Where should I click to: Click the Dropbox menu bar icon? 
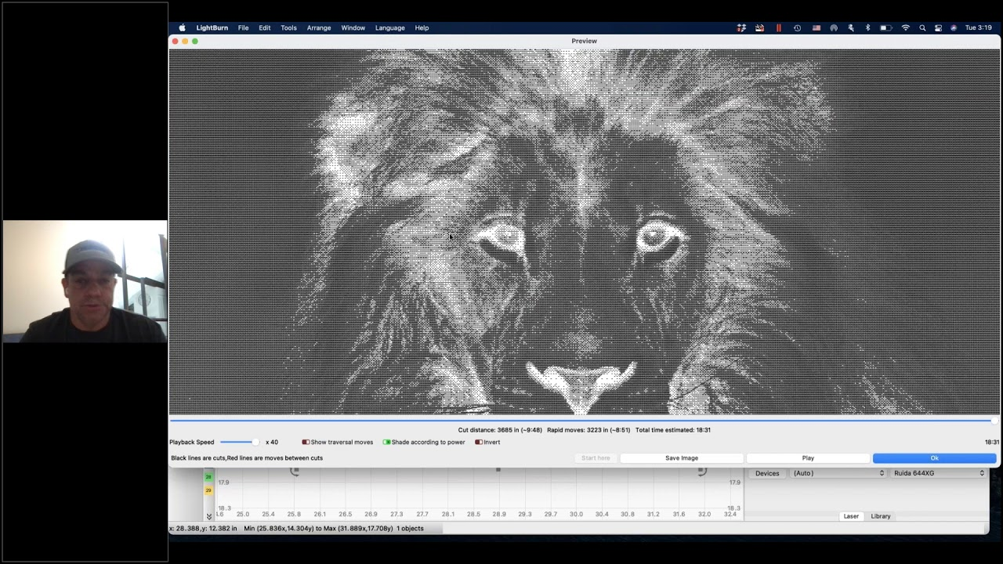tap(741, 27)
